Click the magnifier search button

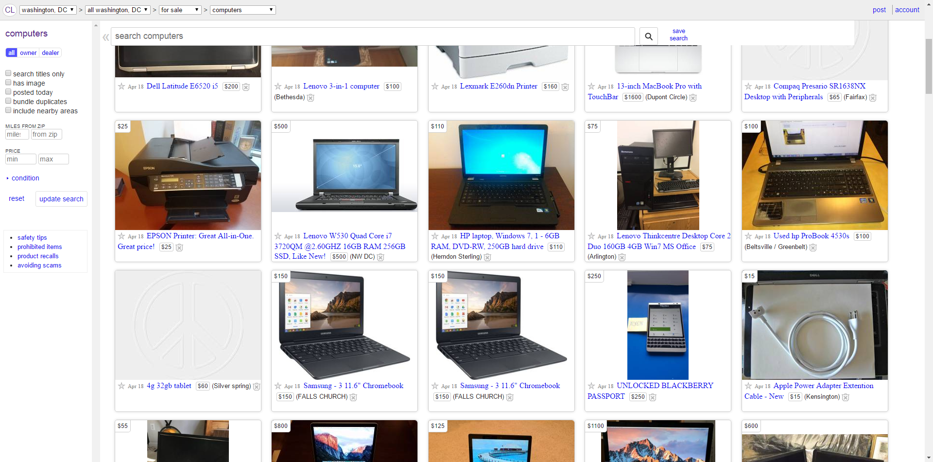(x=648, y=36)
